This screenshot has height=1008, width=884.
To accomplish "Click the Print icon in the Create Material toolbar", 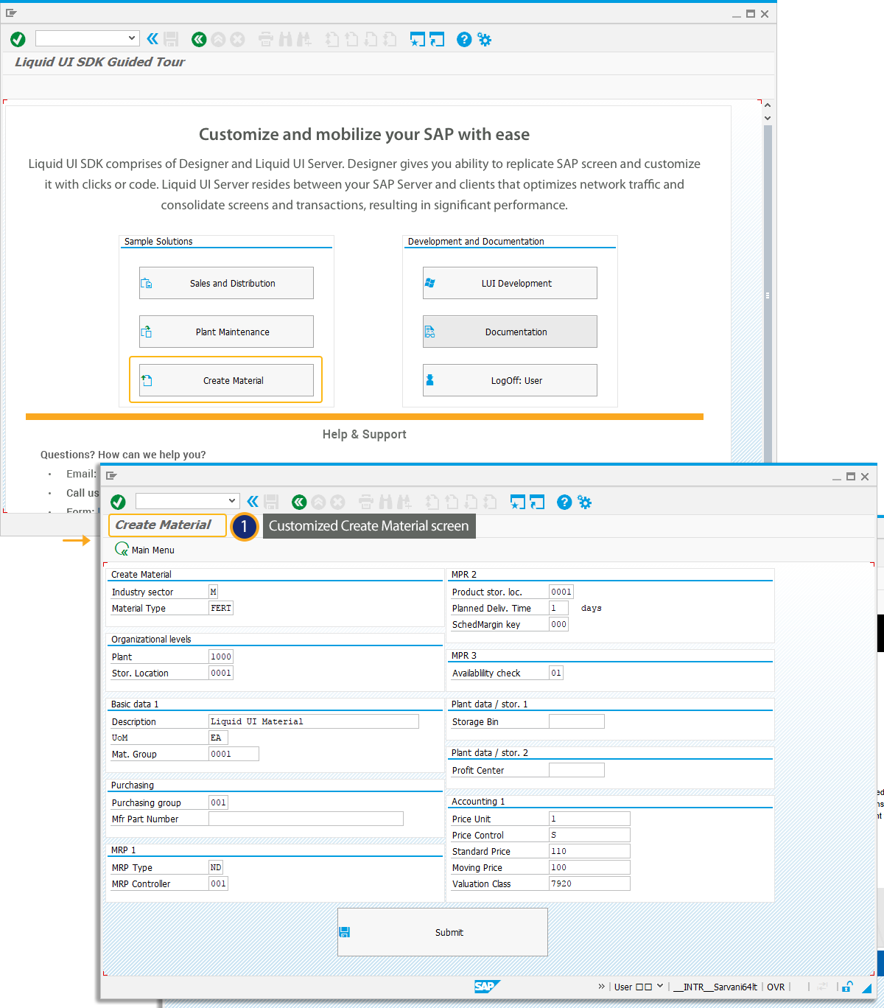I will coord(366,502).
